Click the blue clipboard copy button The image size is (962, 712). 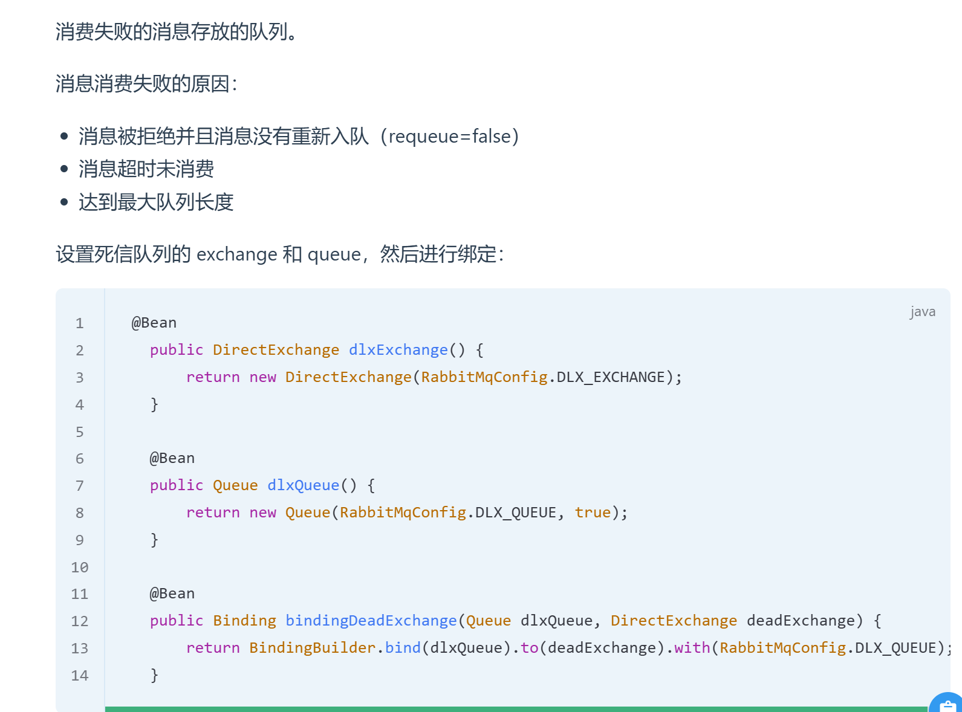[948, 704]
